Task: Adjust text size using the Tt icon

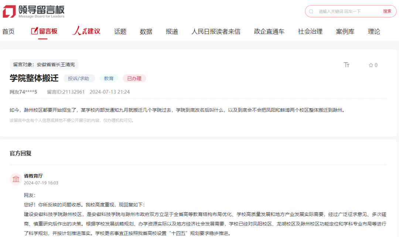Action: point(347,65)
